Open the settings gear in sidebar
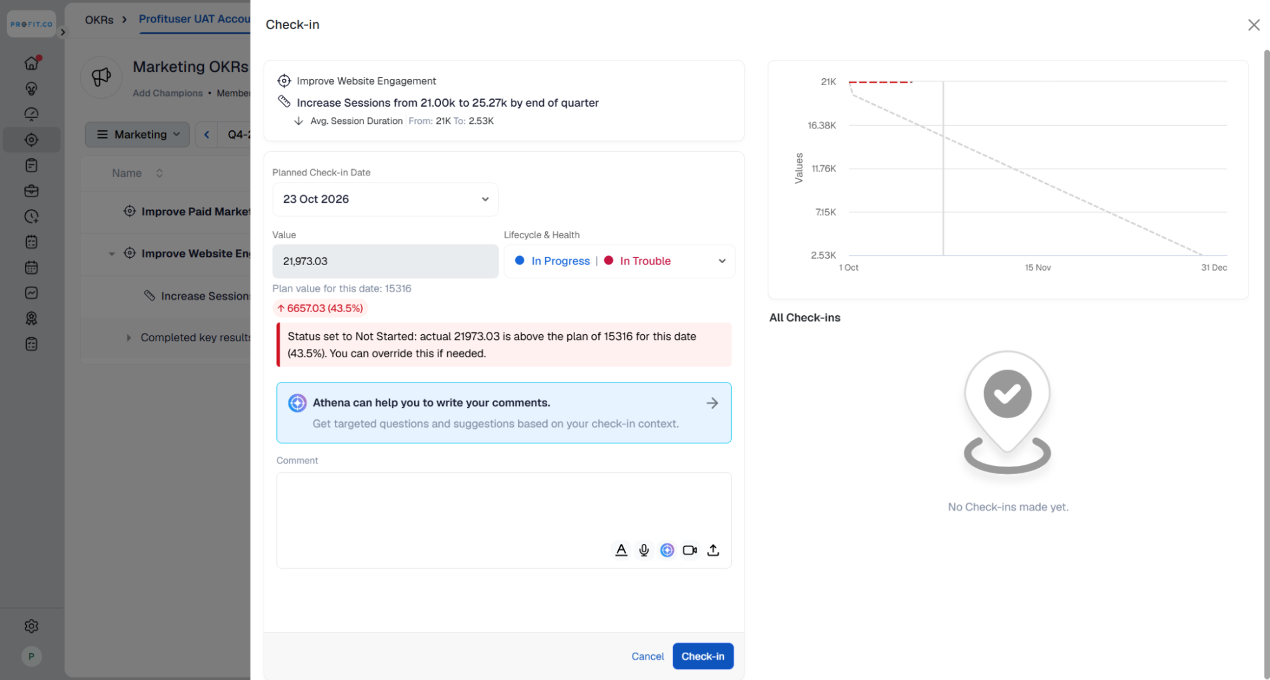 point(31,626)
